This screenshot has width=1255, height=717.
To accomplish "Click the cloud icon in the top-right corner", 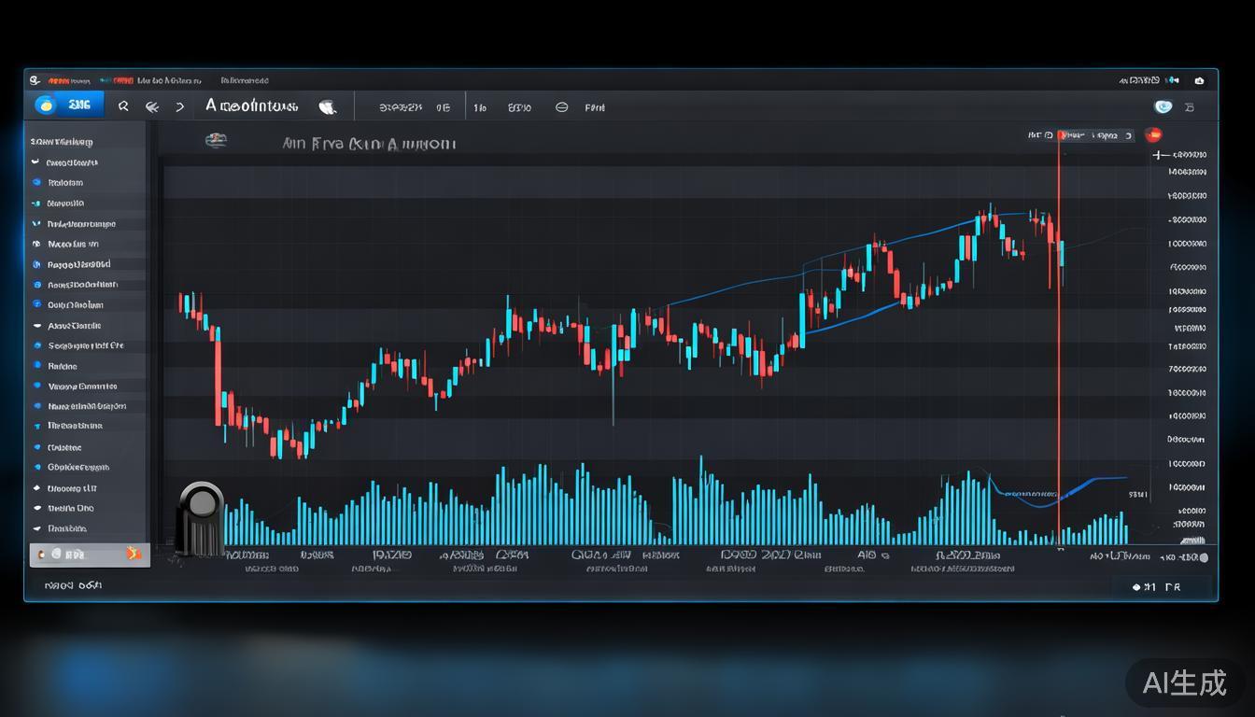I will coord(1199,81).
